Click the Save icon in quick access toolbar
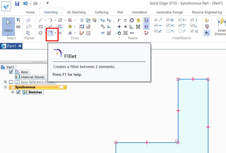 (x=17, y=4)
